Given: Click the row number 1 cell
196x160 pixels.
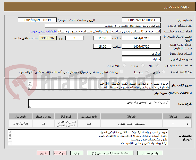Looking at the screenshot, I should pyautogui.click(x=188, y=124).
